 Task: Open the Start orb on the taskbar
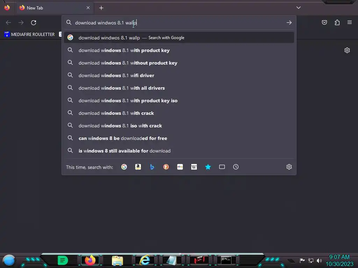(9, 261)
